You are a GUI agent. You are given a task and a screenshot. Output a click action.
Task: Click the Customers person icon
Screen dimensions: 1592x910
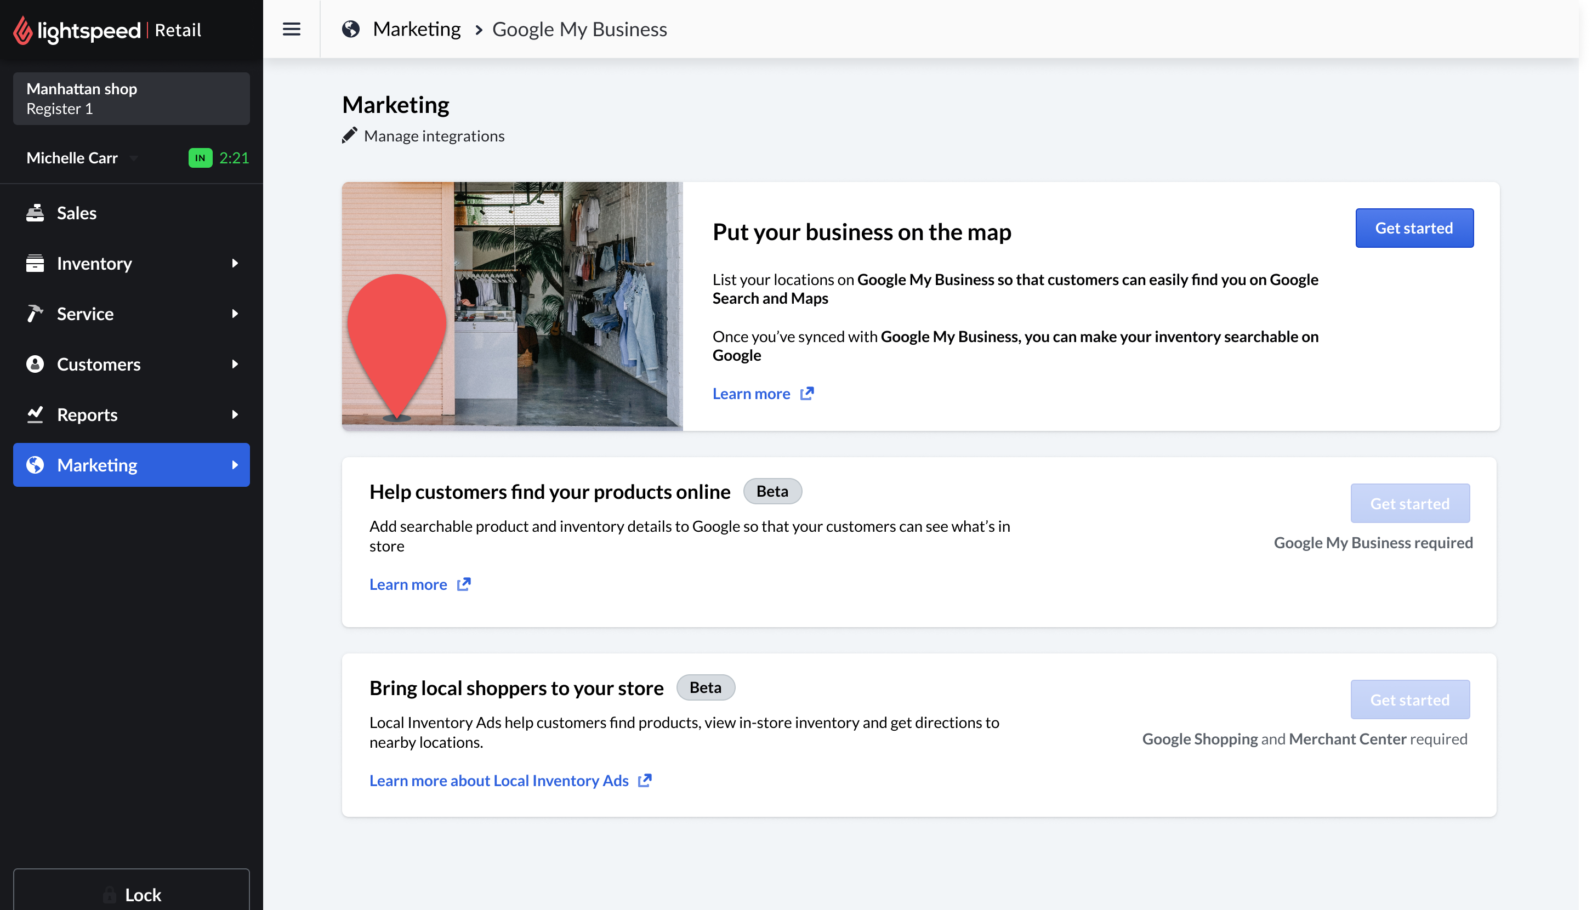pos(35,365)
